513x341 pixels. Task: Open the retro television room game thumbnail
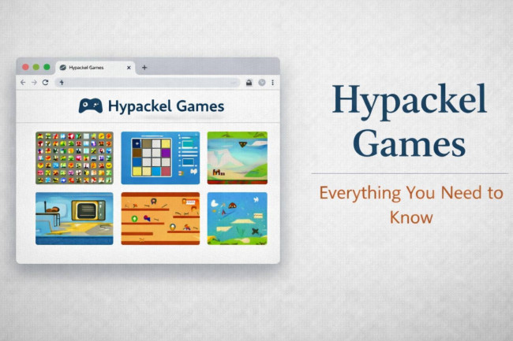click(x=74, y=218)
